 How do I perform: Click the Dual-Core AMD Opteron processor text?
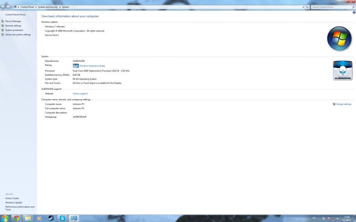coord(101,71)
